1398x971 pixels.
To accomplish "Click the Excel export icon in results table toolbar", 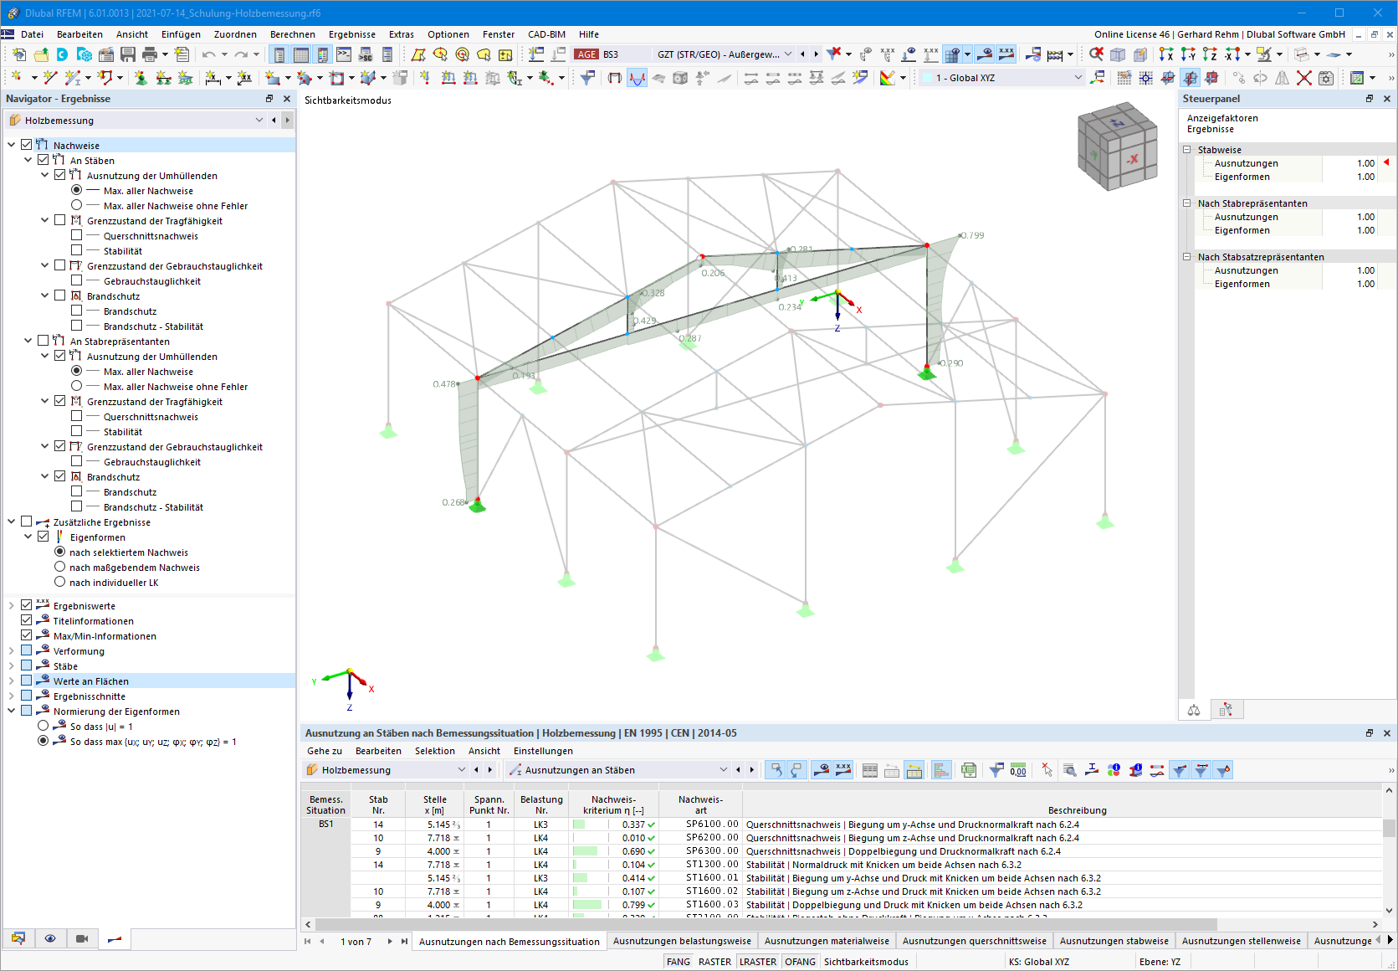I will pyautogui.click(x=969, y=770).
